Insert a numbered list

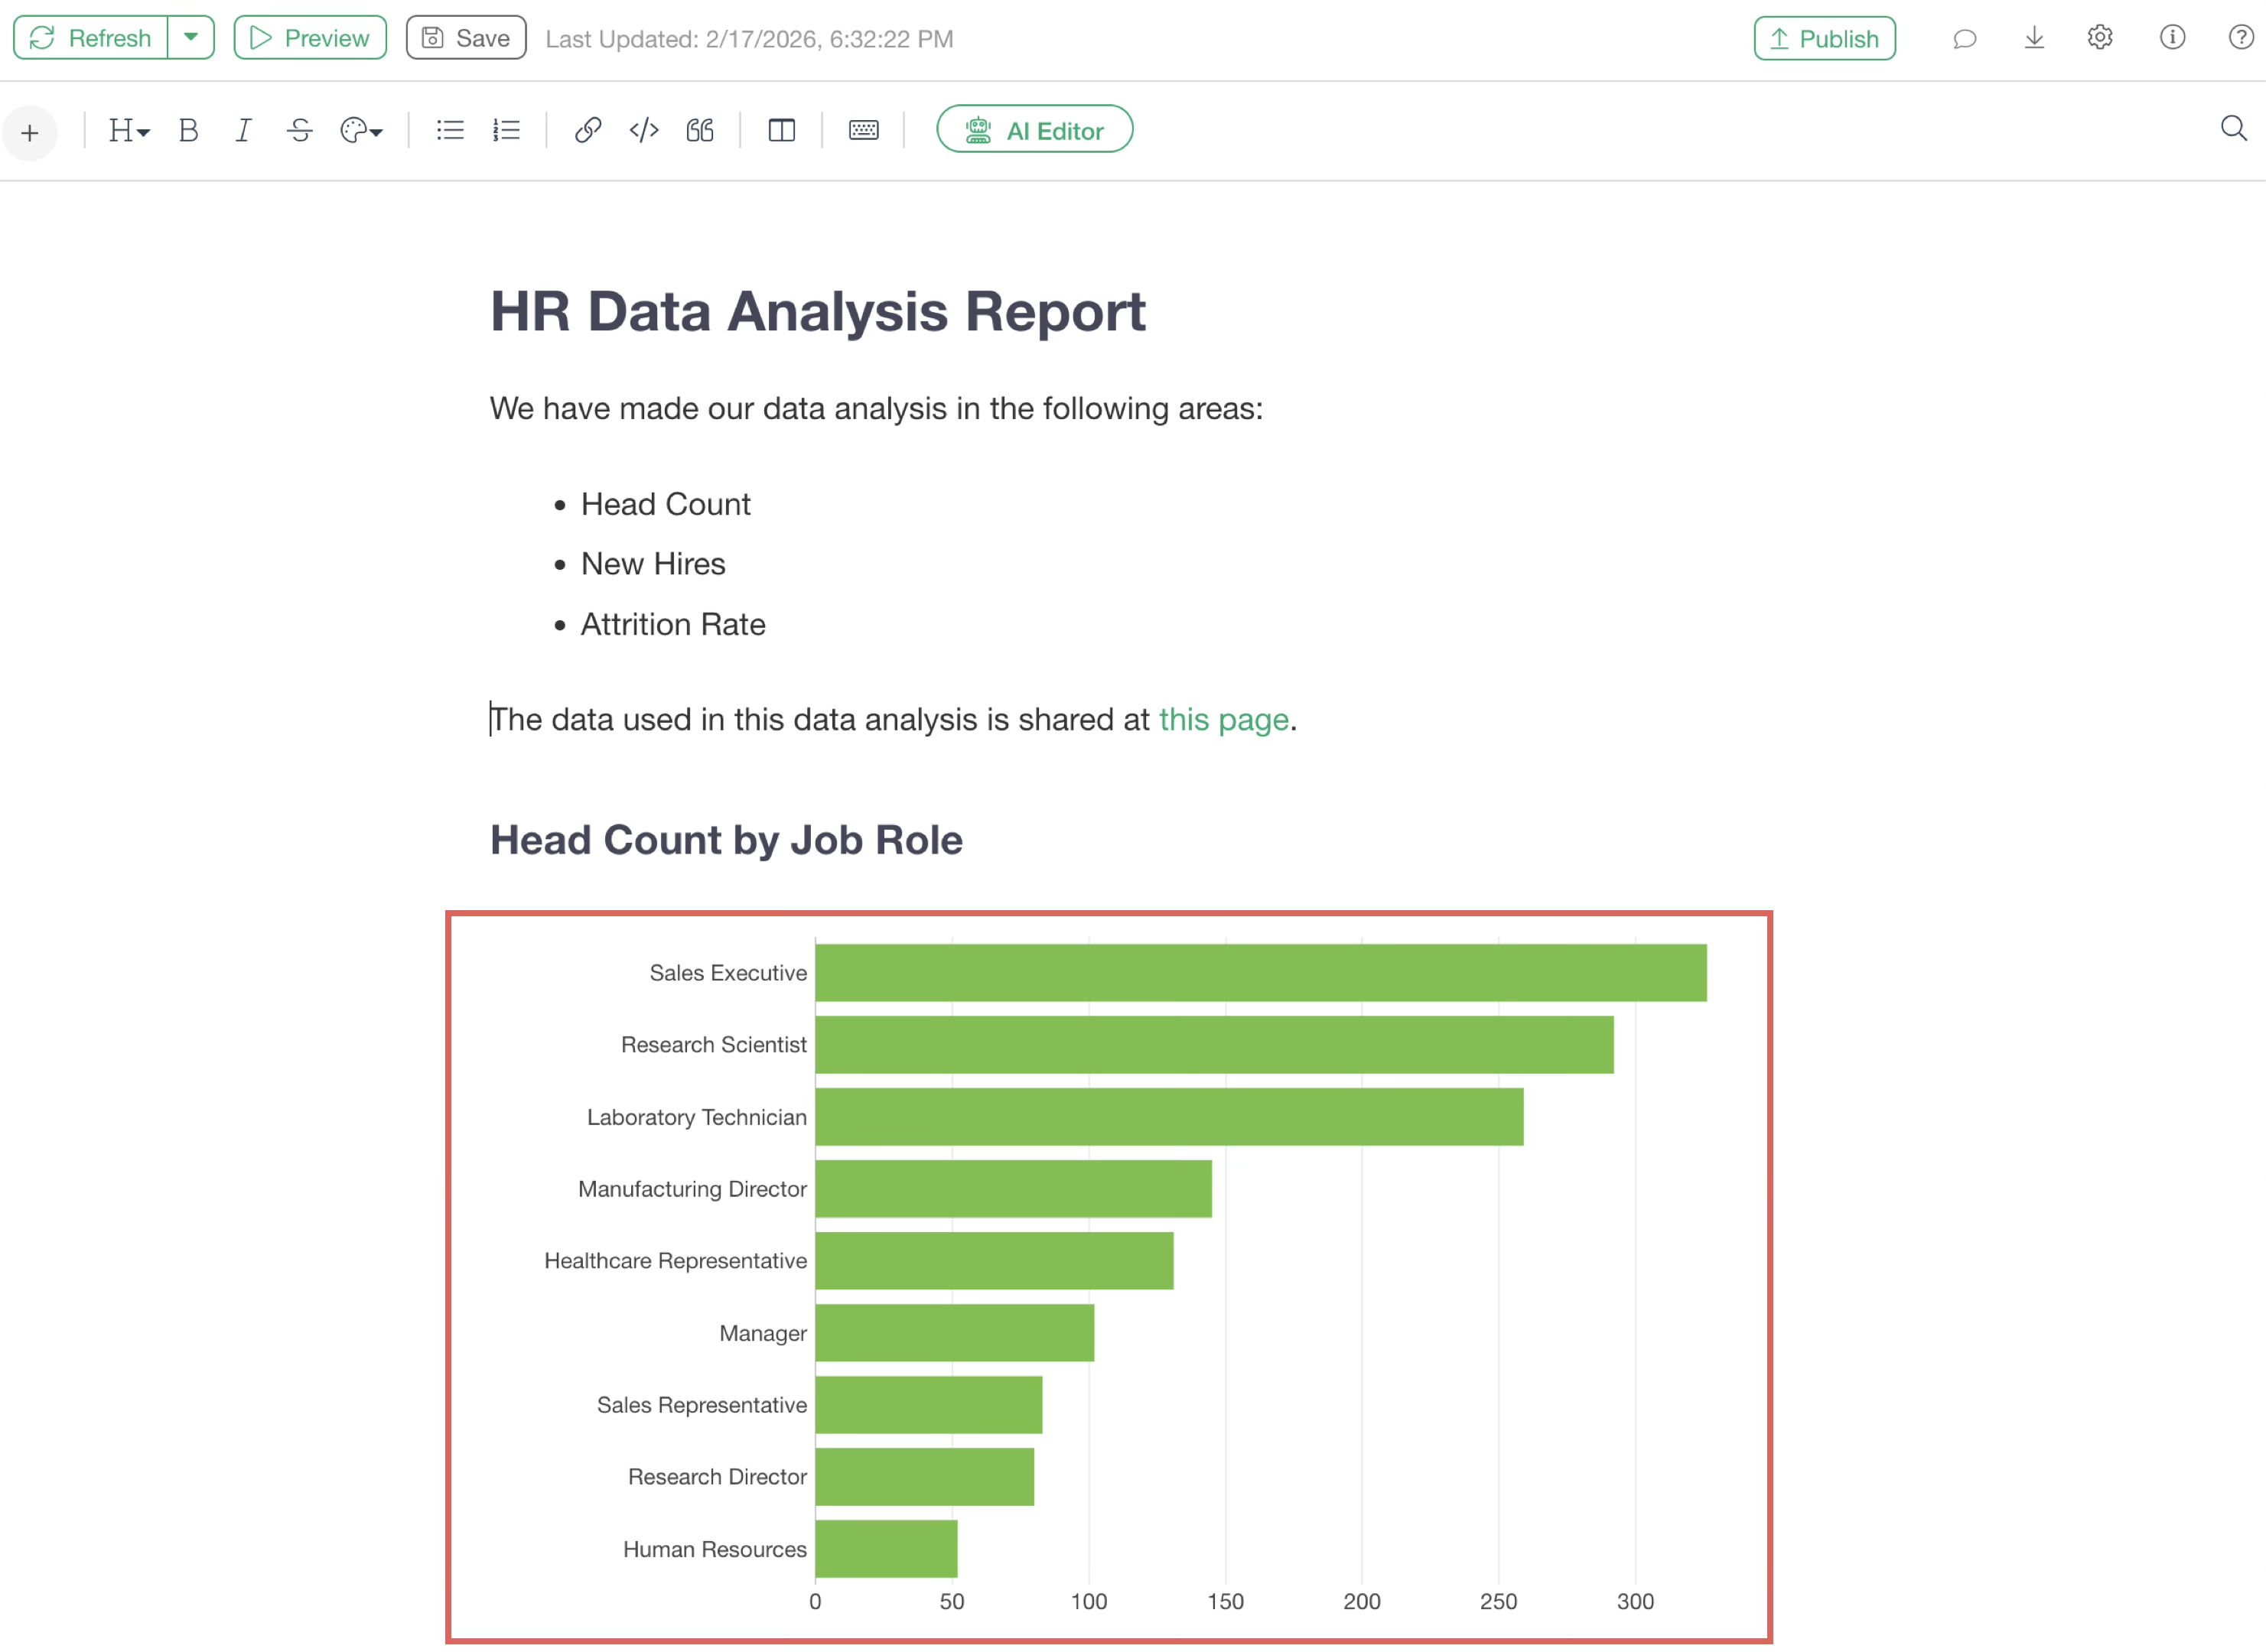click(506, 131)
